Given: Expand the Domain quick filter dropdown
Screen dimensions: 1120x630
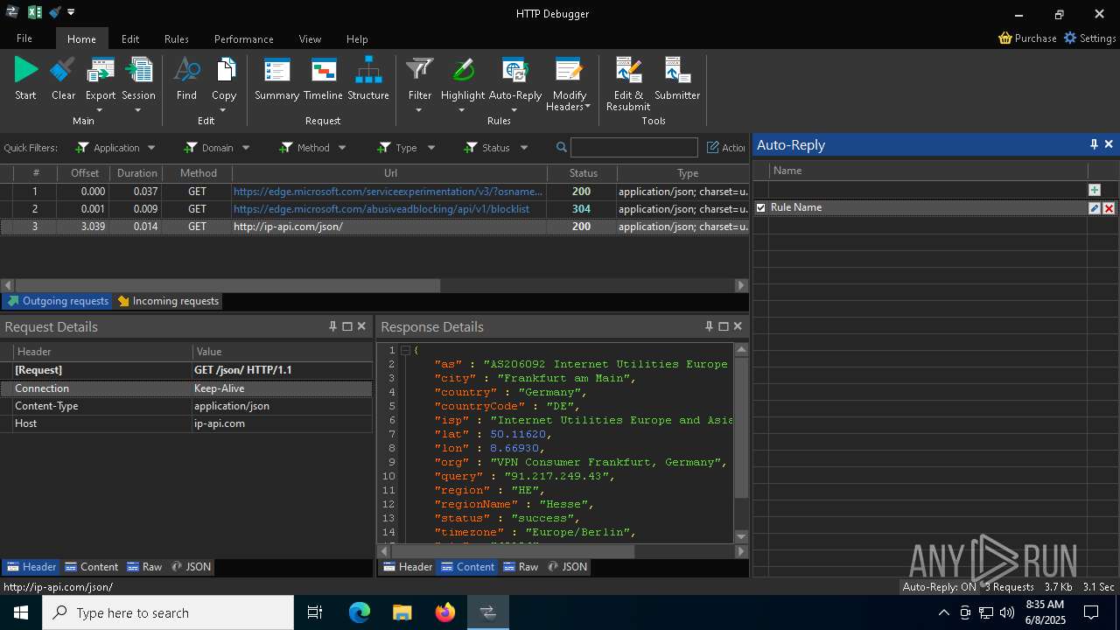Looking at the screenshot, I should click(246, 148).
